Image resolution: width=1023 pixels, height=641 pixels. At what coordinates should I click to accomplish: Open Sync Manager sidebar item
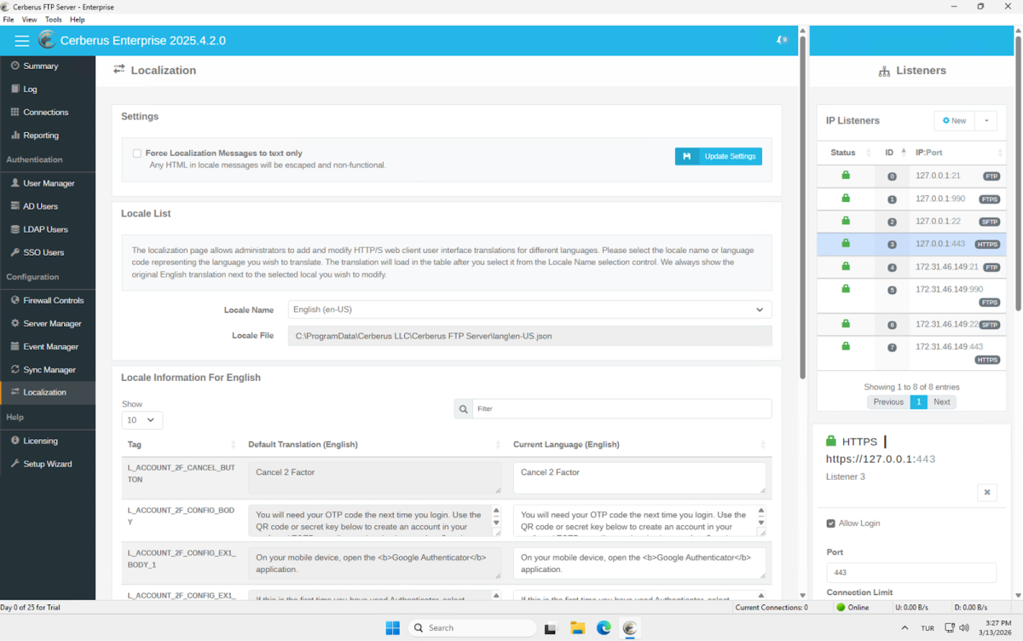(49, 370)
